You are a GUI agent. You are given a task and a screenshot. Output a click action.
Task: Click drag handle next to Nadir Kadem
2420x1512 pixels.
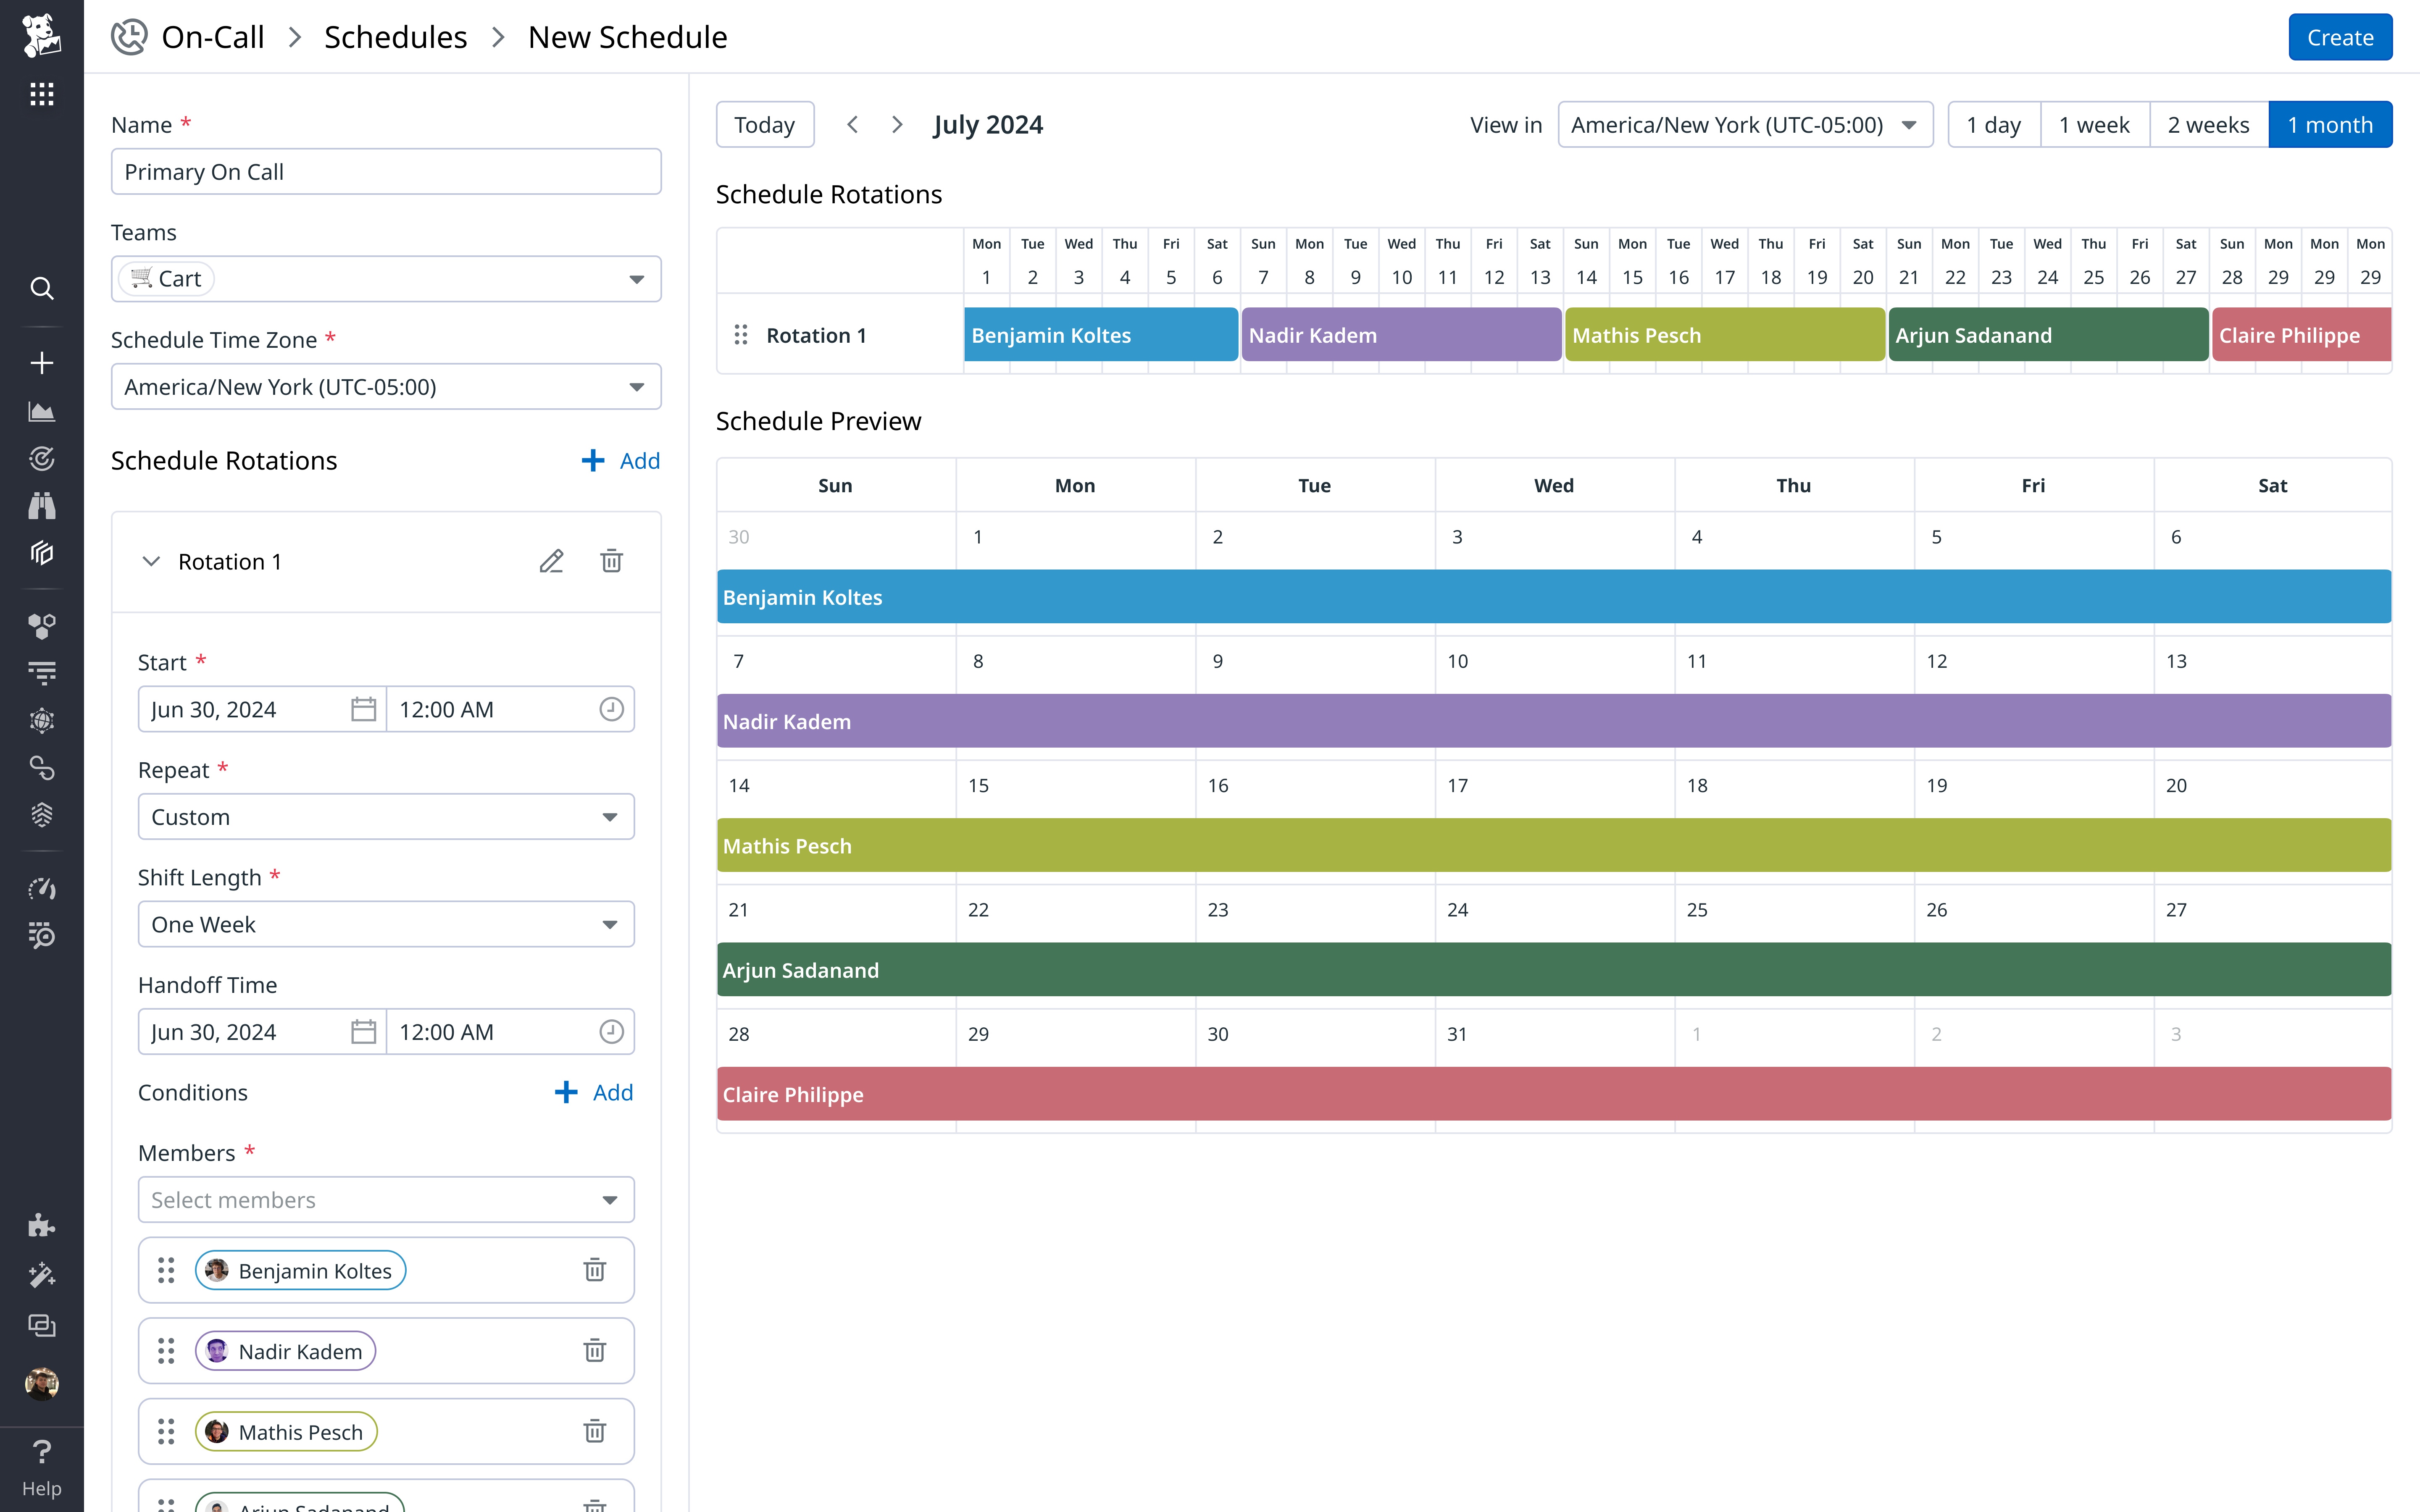(x=166, y=1351)
